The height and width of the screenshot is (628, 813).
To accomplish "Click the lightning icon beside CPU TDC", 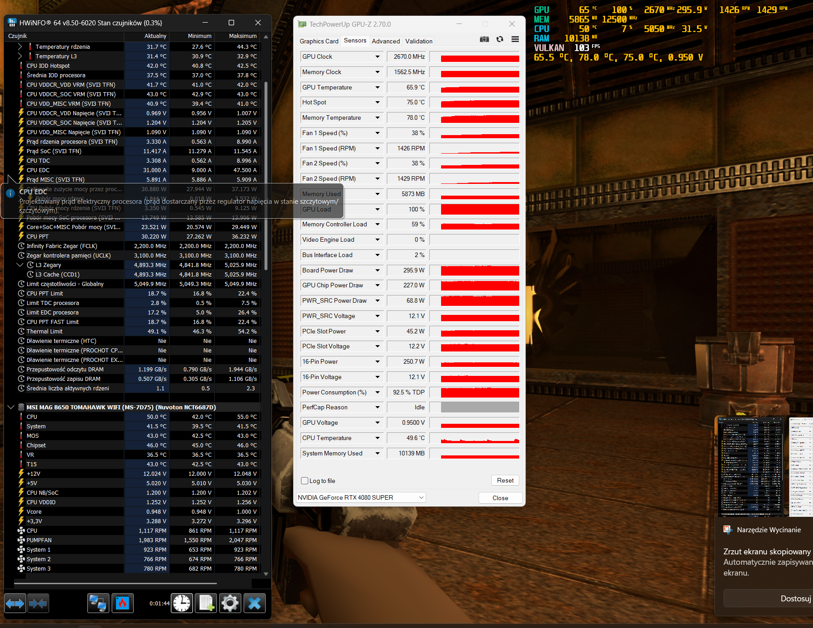I will click(x=21, y=160).
